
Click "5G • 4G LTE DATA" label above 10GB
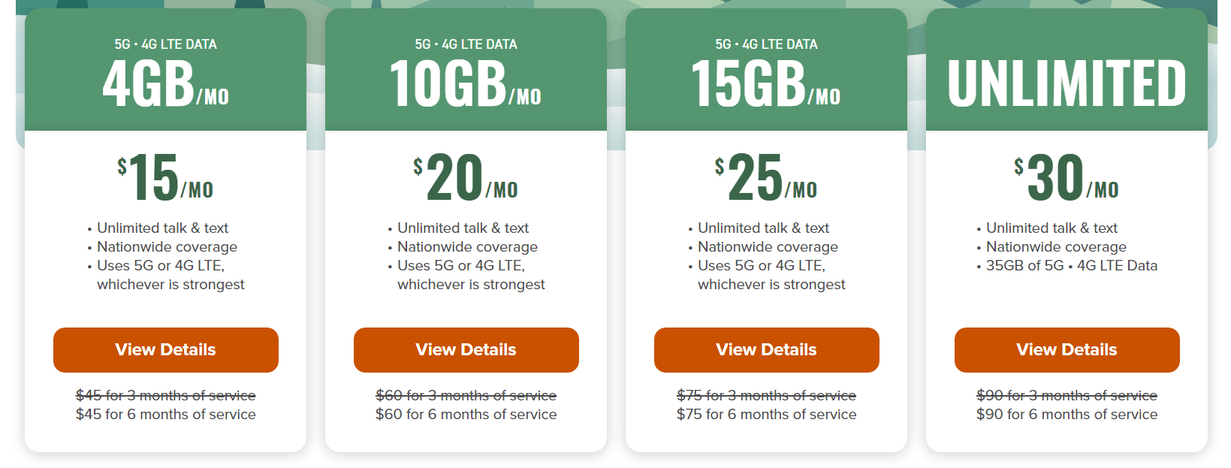click(x=466, y=44)
